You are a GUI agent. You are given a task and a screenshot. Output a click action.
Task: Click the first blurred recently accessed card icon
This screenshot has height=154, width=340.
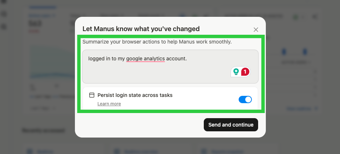tap(29, 151)
